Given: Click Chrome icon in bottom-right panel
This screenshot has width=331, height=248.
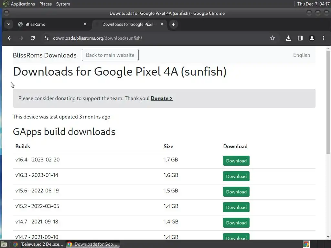Looking at the screenshot, I should point(306,244).
